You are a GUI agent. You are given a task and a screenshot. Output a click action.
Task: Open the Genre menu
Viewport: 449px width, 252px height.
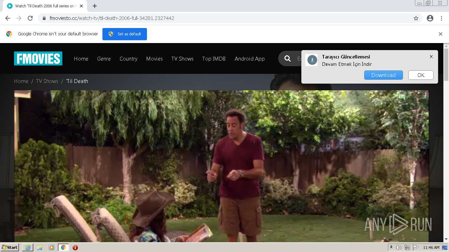[x=104, y=59]
